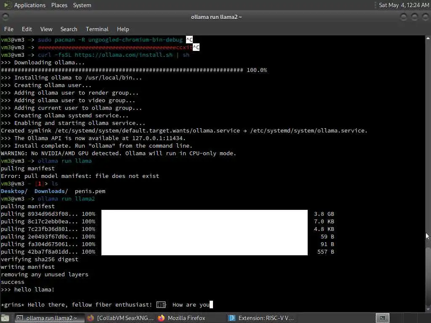431x323 pixels.
Task: Switch to ollama run llama2 taskbar window
Action: tap(50, 318)
